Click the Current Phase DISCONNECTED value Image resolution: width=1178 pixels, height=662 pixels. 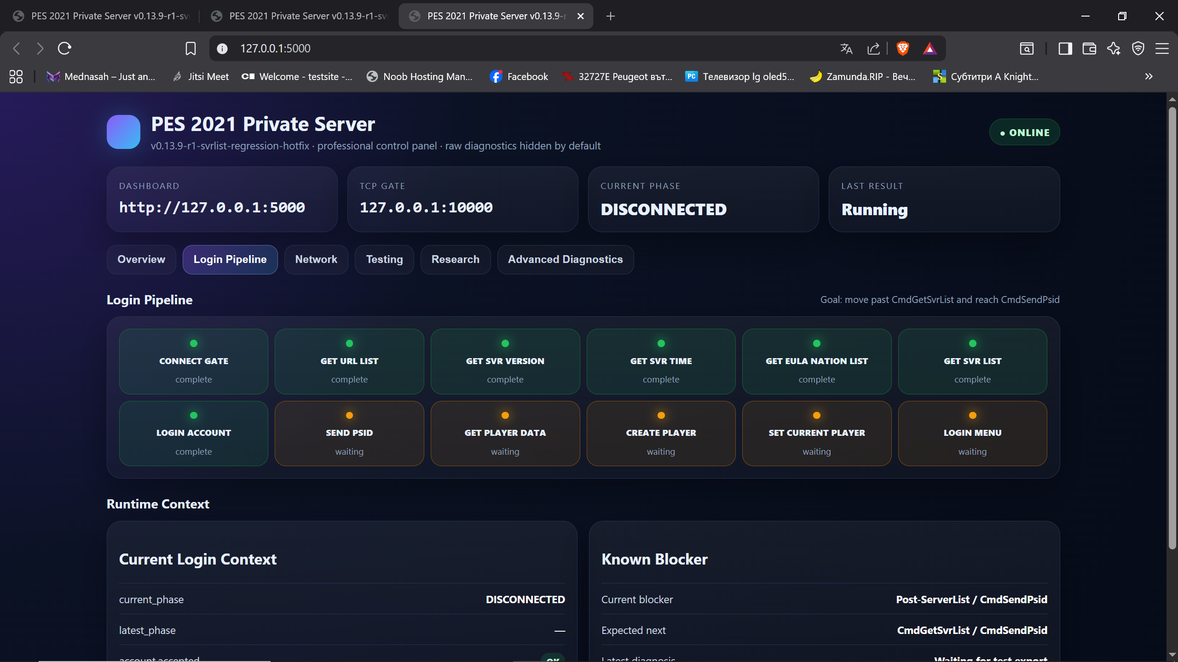[664, 210]
